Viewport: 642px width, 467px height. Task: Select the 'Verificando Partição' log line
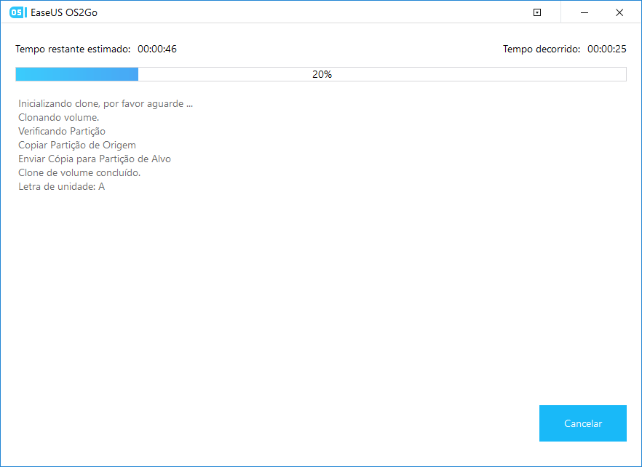(x=62, y=132)
